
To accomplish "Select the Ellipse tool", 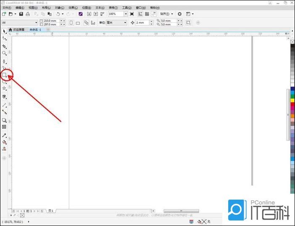I will [x=4, y=82].
